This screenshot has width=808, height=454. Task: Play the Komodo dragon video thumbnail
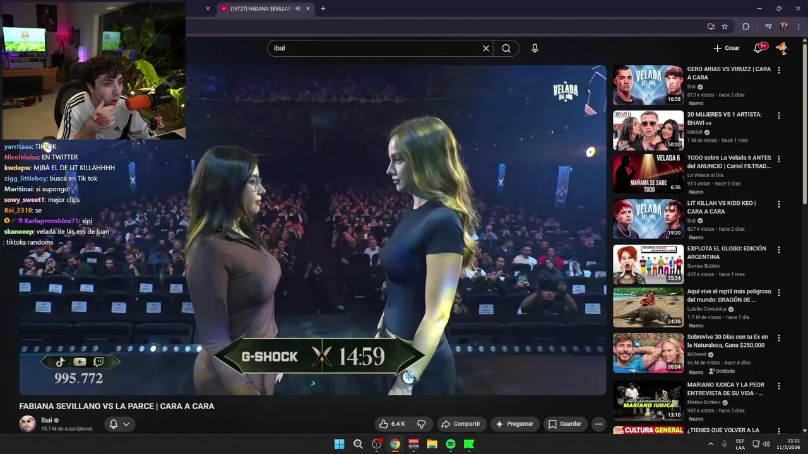tap(648, 307)
